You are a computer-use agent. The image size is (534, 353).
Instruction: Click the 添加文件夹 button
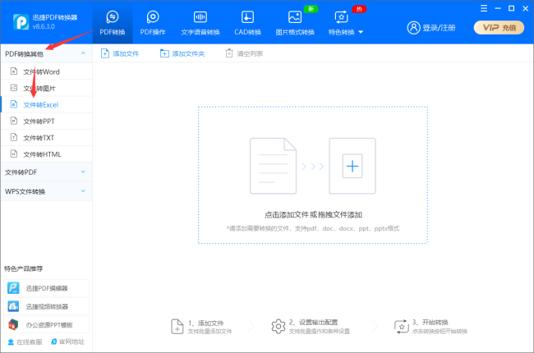[x=182, y=53]
